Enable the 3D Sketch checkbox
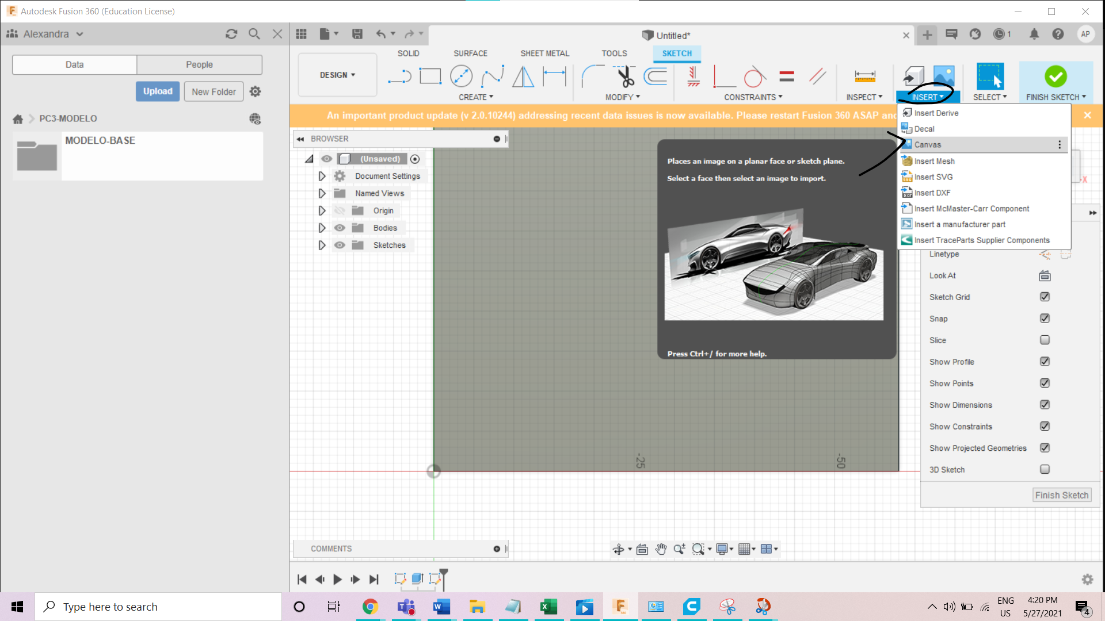This screenshot has height=621, width=1105. coord(1045,470)
